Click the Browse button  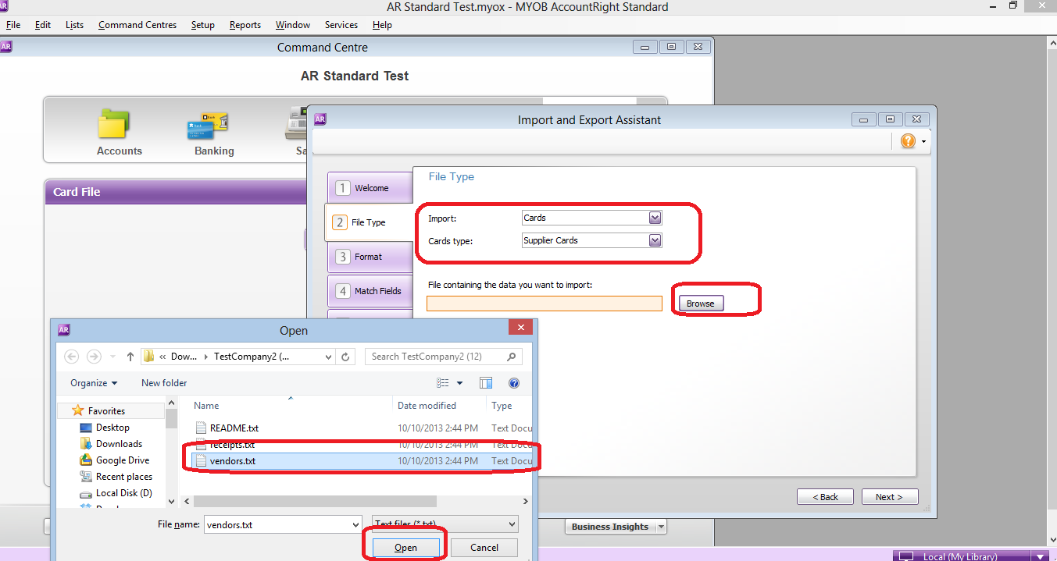[701, 304]
